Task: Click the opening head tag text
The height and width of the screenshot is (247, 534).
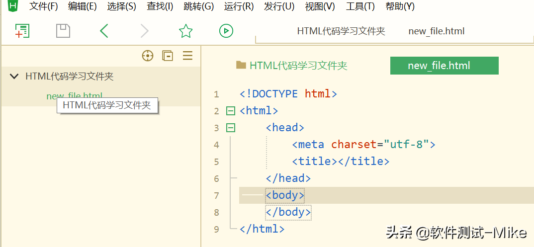Action: [x=285, y=128]
